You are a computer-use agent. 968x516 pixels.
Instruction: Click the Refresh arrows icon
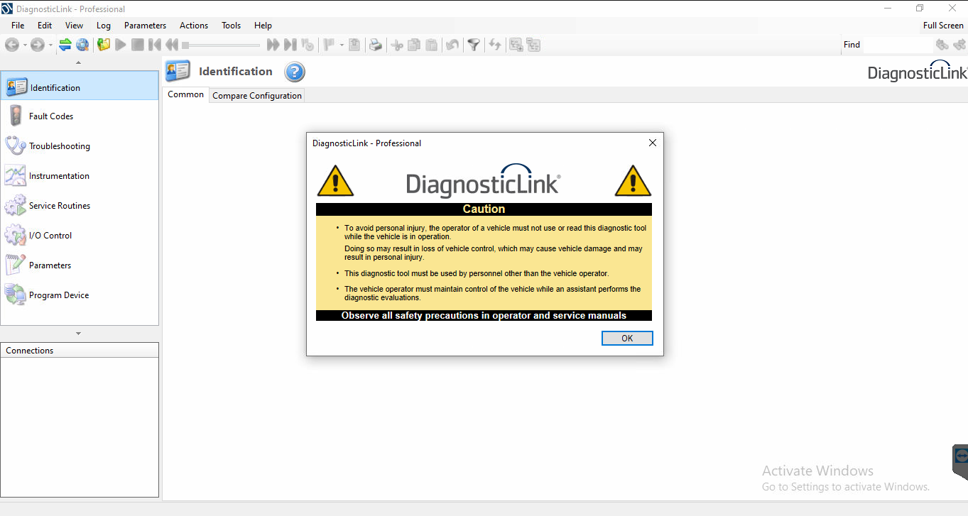click(x=495, y=45)
